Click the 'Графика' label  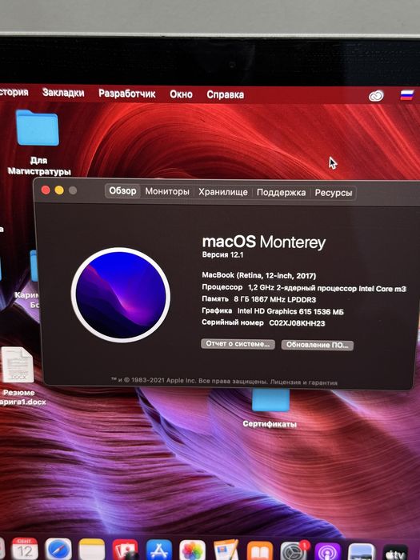tap(217, 310)
